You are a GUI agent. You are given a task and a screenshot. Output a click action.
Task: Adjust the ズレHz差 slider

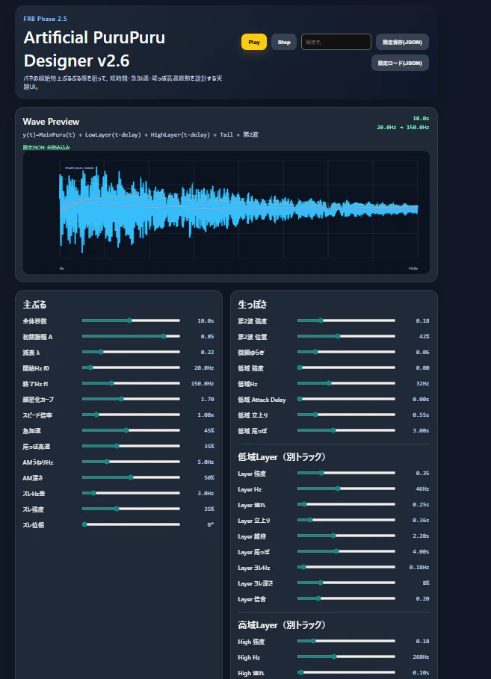(x=131, y=493)
